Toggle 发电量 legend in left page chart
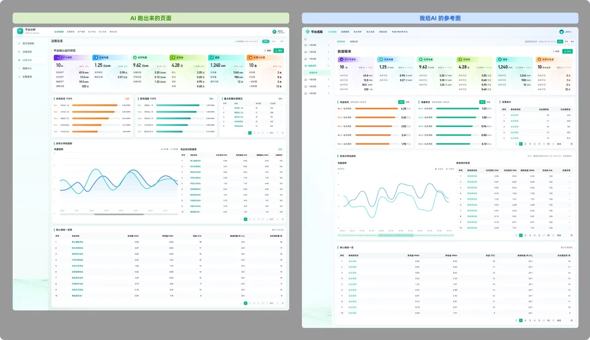The height and width of the screenshot is (340, 590). pos(164,149)
